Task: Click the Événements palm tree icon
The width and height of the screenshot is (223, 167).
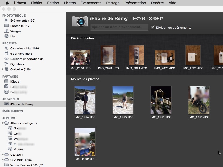Action: tap(6, 20)
